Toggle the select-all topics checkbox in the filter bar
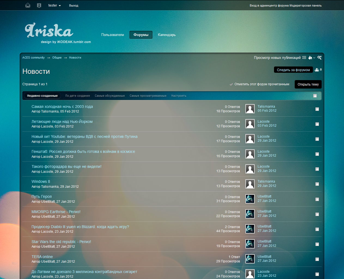 315,96
